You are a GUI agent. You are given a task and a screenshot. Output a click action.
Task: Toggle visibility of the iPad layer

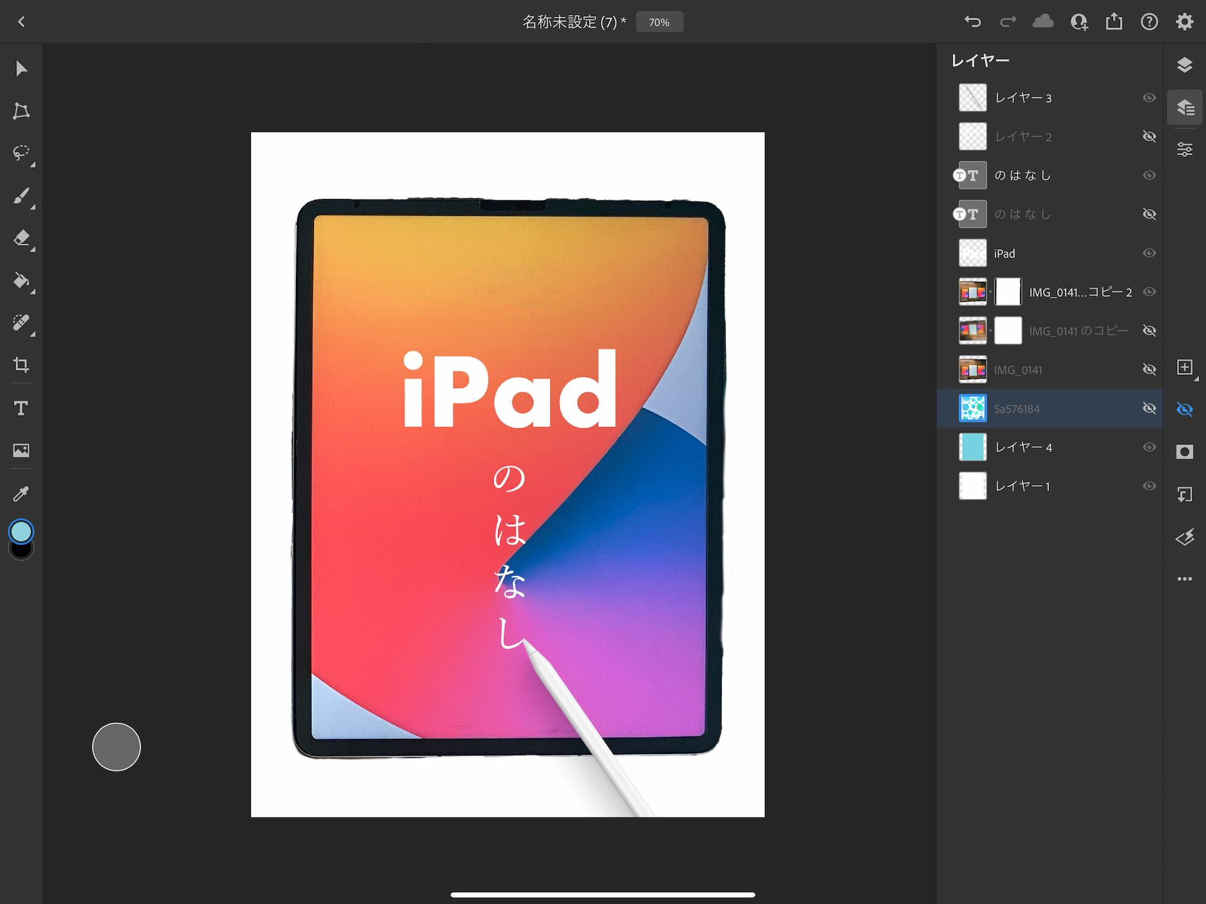(1149, 253)
